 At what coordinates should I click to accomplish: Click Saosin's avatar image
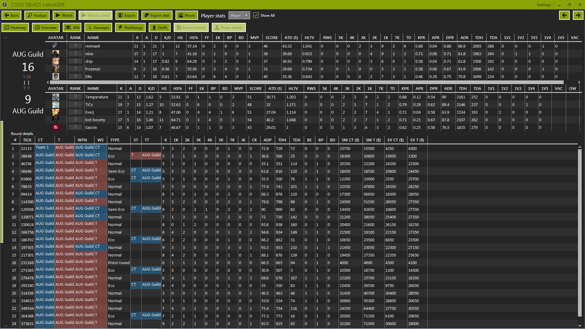point(55,127)
